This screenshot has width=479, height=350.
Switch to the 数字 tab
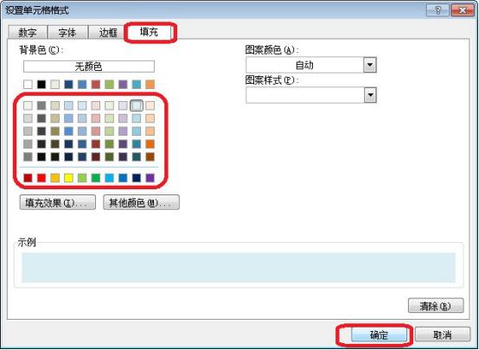[28, 32]
